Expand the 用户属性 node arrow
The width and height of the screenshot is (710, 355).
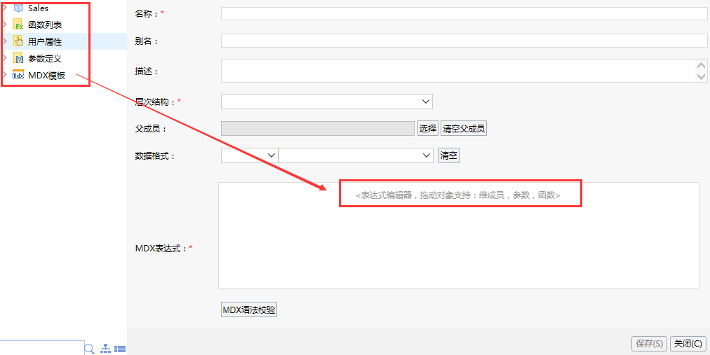tap(4, 41)
